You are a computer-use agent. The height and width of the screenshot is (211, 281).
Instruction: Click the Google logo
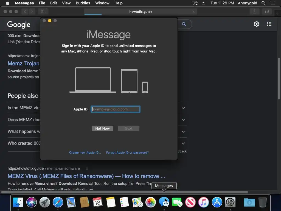(19, 24)
